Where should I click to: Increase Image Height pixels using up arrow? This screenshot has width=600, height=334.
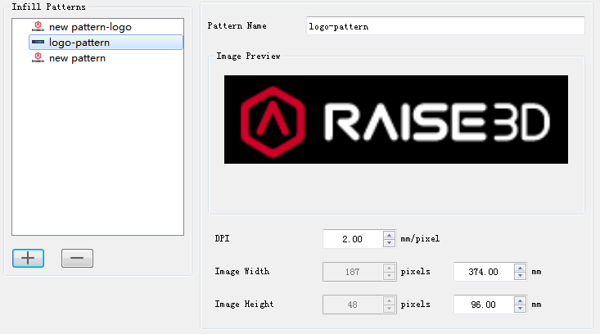(389, 300)
